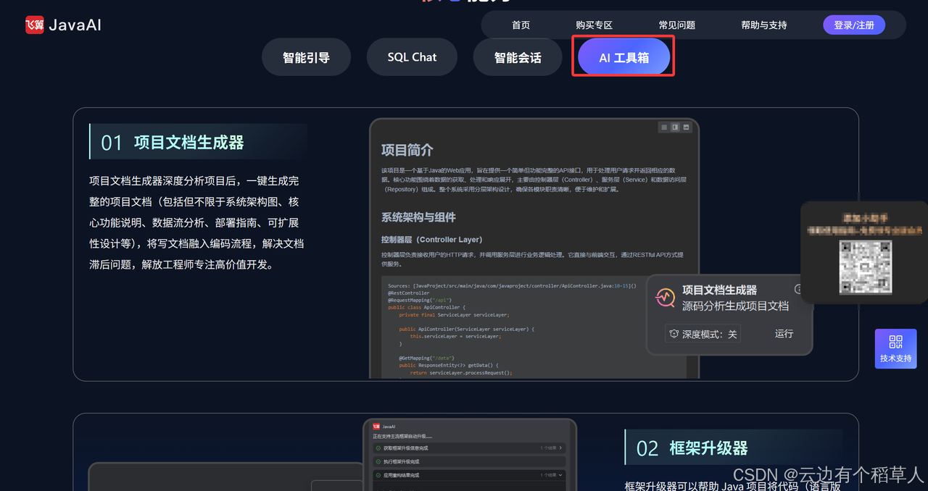Click the check icon beside 执行框架升级完成

(378, 461)
